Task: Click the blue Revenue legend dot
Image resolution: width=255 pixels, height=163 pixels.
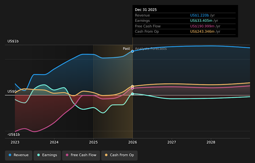Action: (x=11, y=155)
